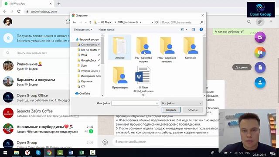Open the Картинки folder in the file pane
The image size is (279, 157).
pyautogui.click(x=191, y=48)
